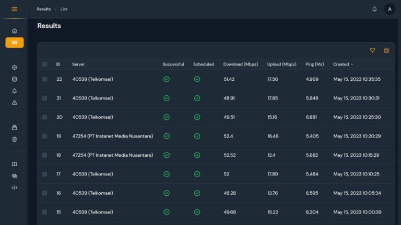
Task: Open the toggle columns menu
Action: (x=387, y=51)
